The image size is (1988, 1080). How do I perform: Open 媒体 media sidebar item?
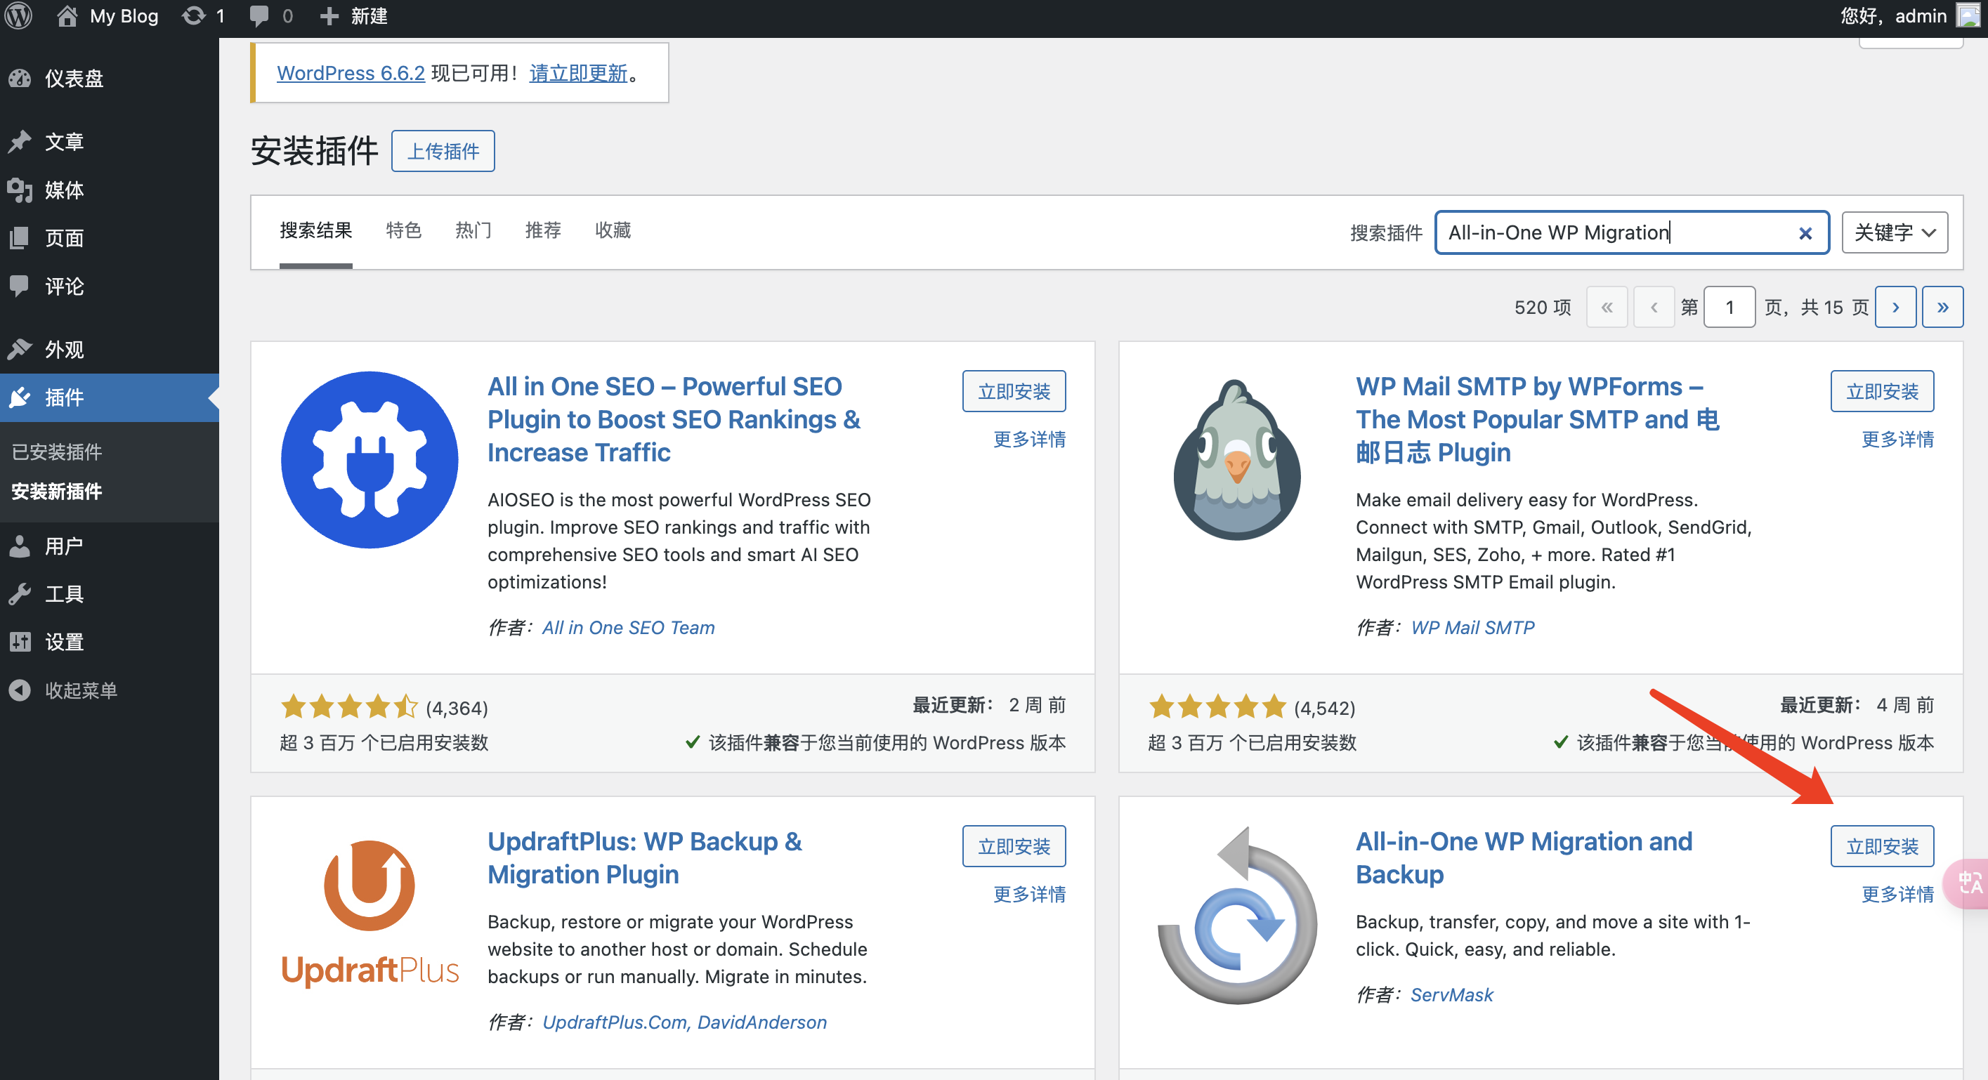tap(110, 190)
